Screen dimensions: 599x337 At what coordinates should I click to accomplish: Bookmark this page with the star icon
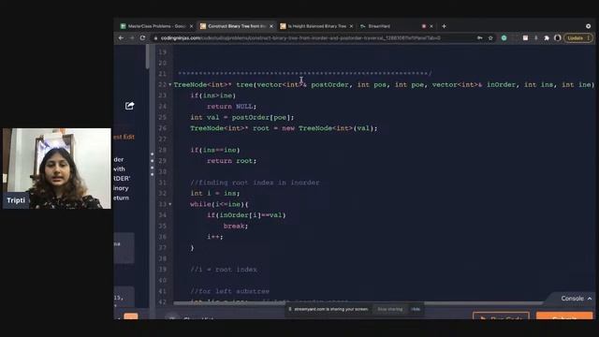[x=490, y=37]
